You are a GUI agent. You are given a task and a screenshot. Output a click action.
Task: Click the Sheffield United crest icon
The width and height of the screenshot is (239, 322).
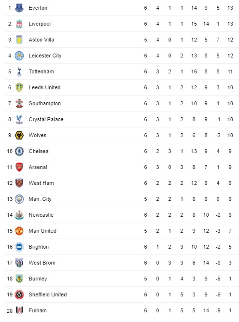(x=19, y=294)
